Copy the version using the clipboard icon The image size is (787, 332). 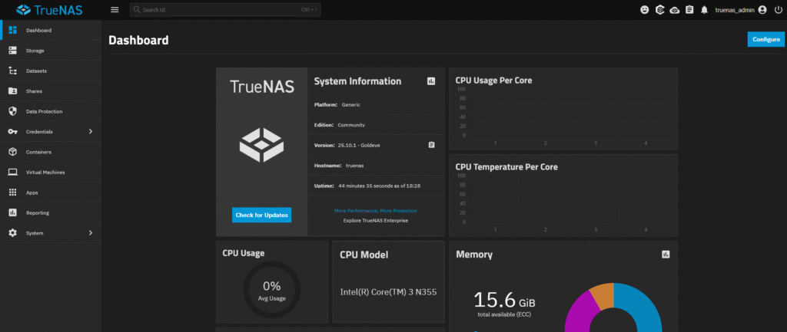pyautogui.click(x=431, y=145)
